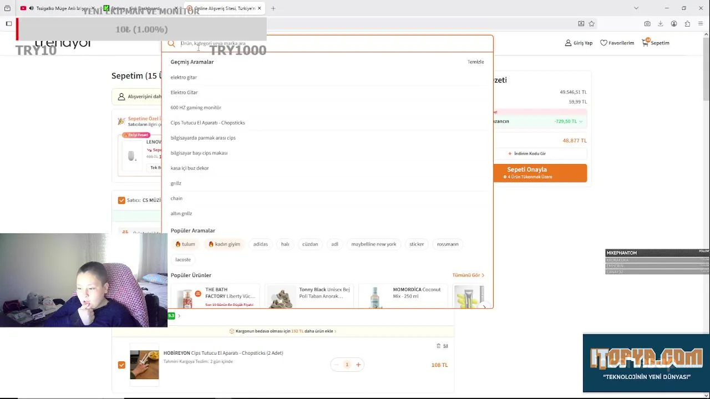The image size is (710, 399).
Task: Open the Sepetim cart icon
Action: [x=646, y=42]
